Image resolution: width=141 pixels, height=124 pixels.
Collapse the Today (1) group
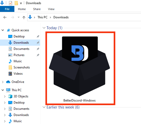[x=44, y=28]
